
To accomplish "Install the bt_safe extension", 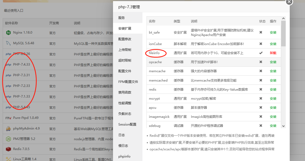I will [273, 33].
